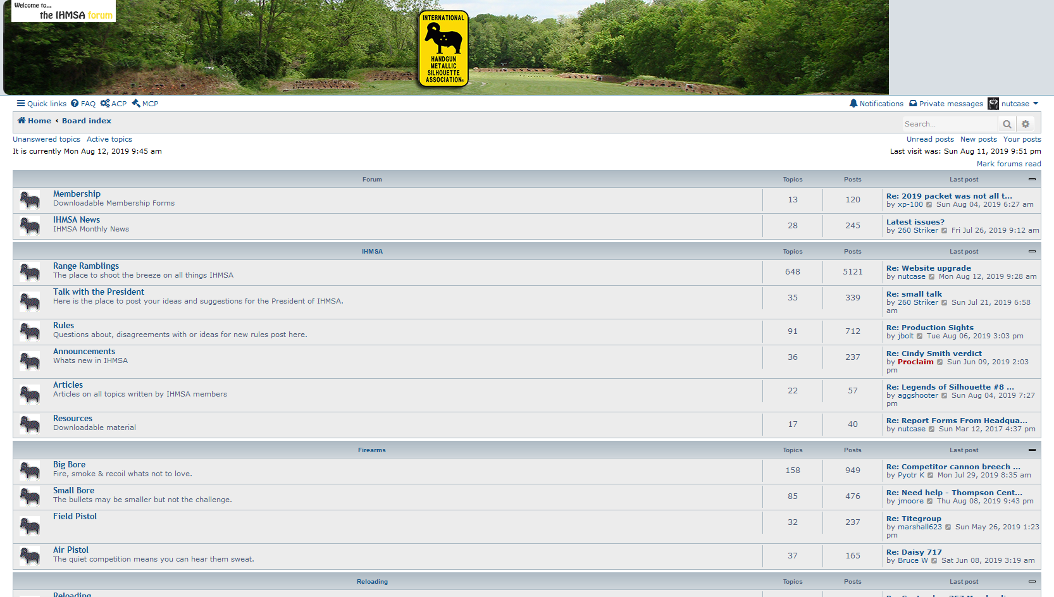Click the nutcase avatar image
The image size is (1054, 597).
(993, 104)
